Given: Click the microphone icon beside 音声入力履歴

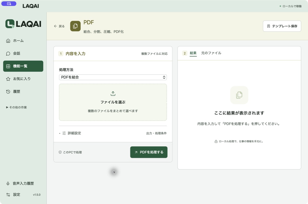Looking at the screenshot, I should point(8,184).
